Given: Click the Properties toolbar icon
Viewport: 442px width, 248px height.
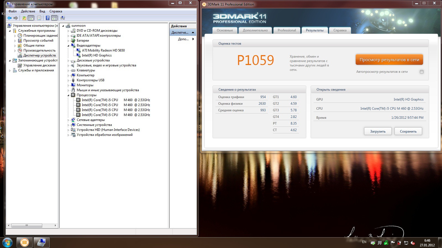Looking at the screenshot, I should 39,18.
